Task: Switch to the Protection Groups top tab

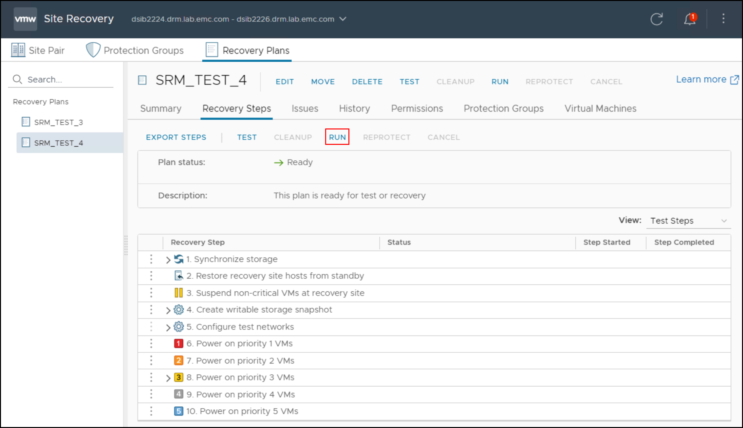Action: 135,50
